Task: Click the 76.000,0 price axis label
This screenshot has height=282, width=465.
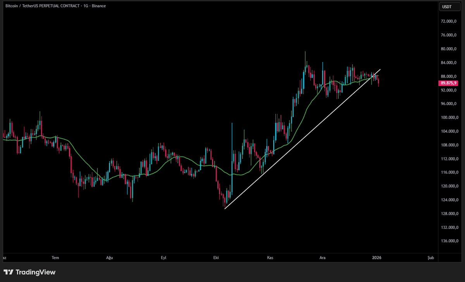Action: pos(449,35)
